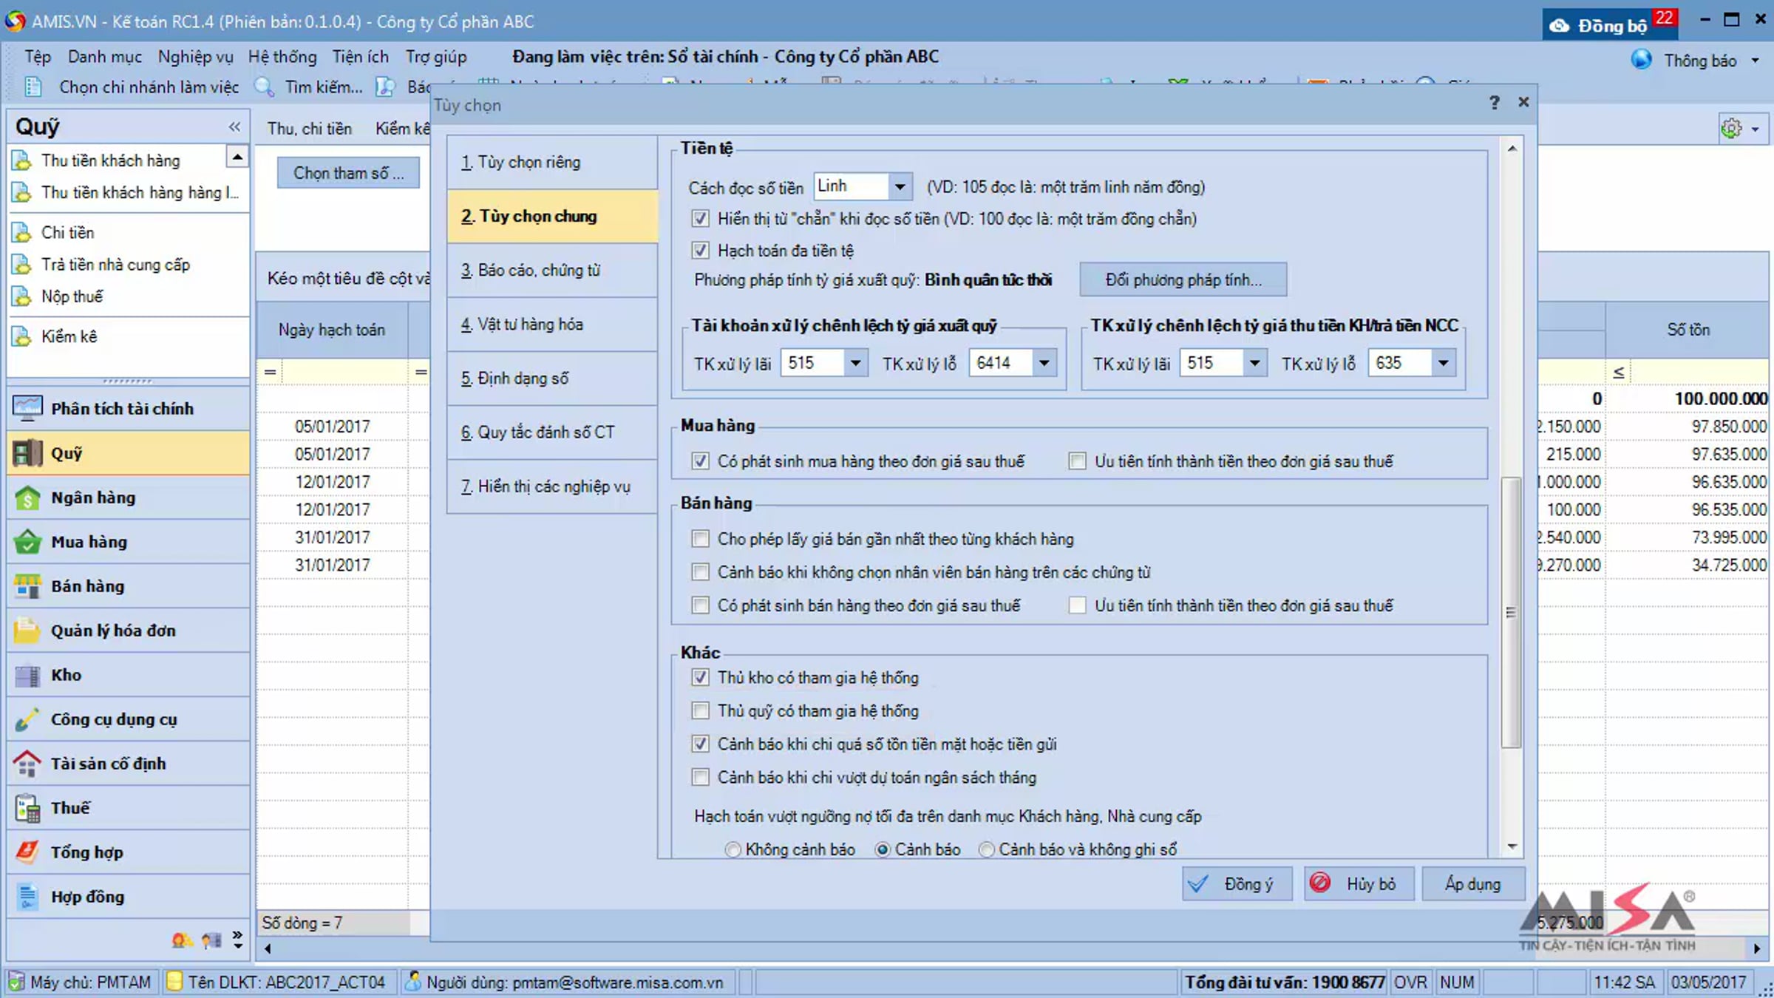Image resolution: width=1774 pixels, height=998 pixels.
Task: Enable Thủ quỹ có tham gia hệ thống
Action: (700, 710)
